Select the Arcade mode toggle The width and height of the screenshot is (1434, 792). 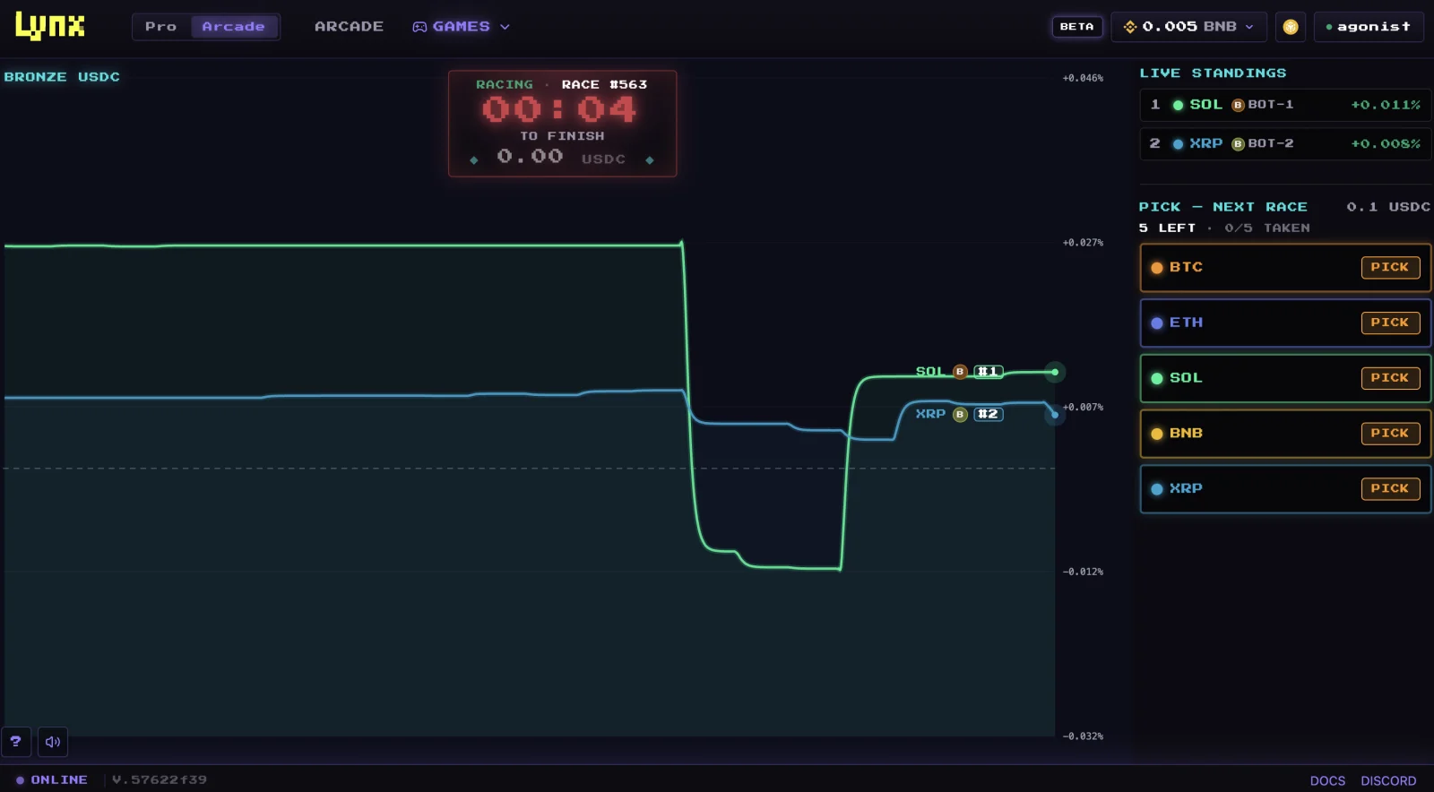233,27
